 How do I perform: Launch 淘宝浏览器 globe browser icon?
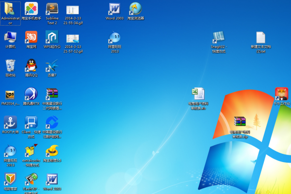(135, 11)
